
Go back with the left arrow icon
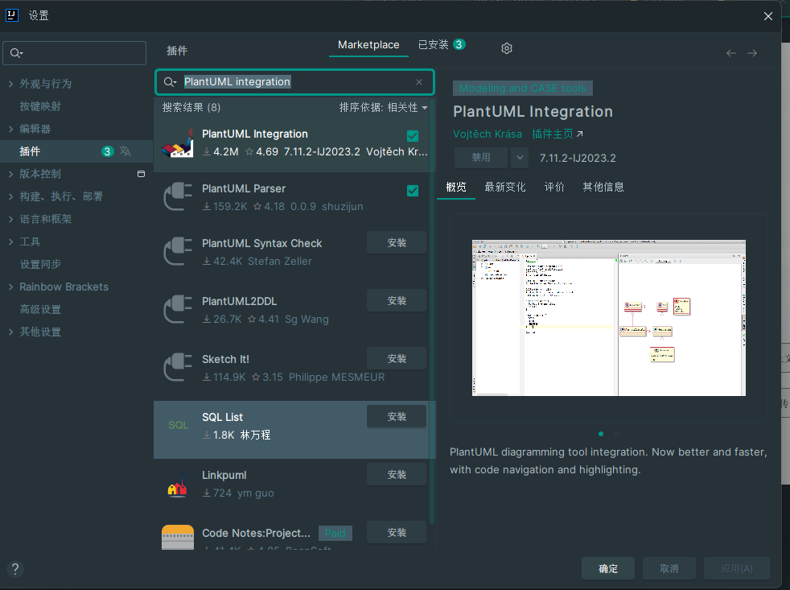pos(730,53)
